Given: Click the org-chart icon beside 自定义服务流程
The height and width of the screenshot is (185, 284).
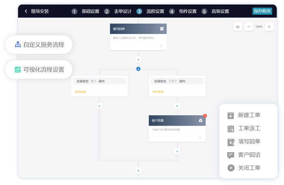Looking at the screenshot, I should pyautogui.click(x=18, y=45).
